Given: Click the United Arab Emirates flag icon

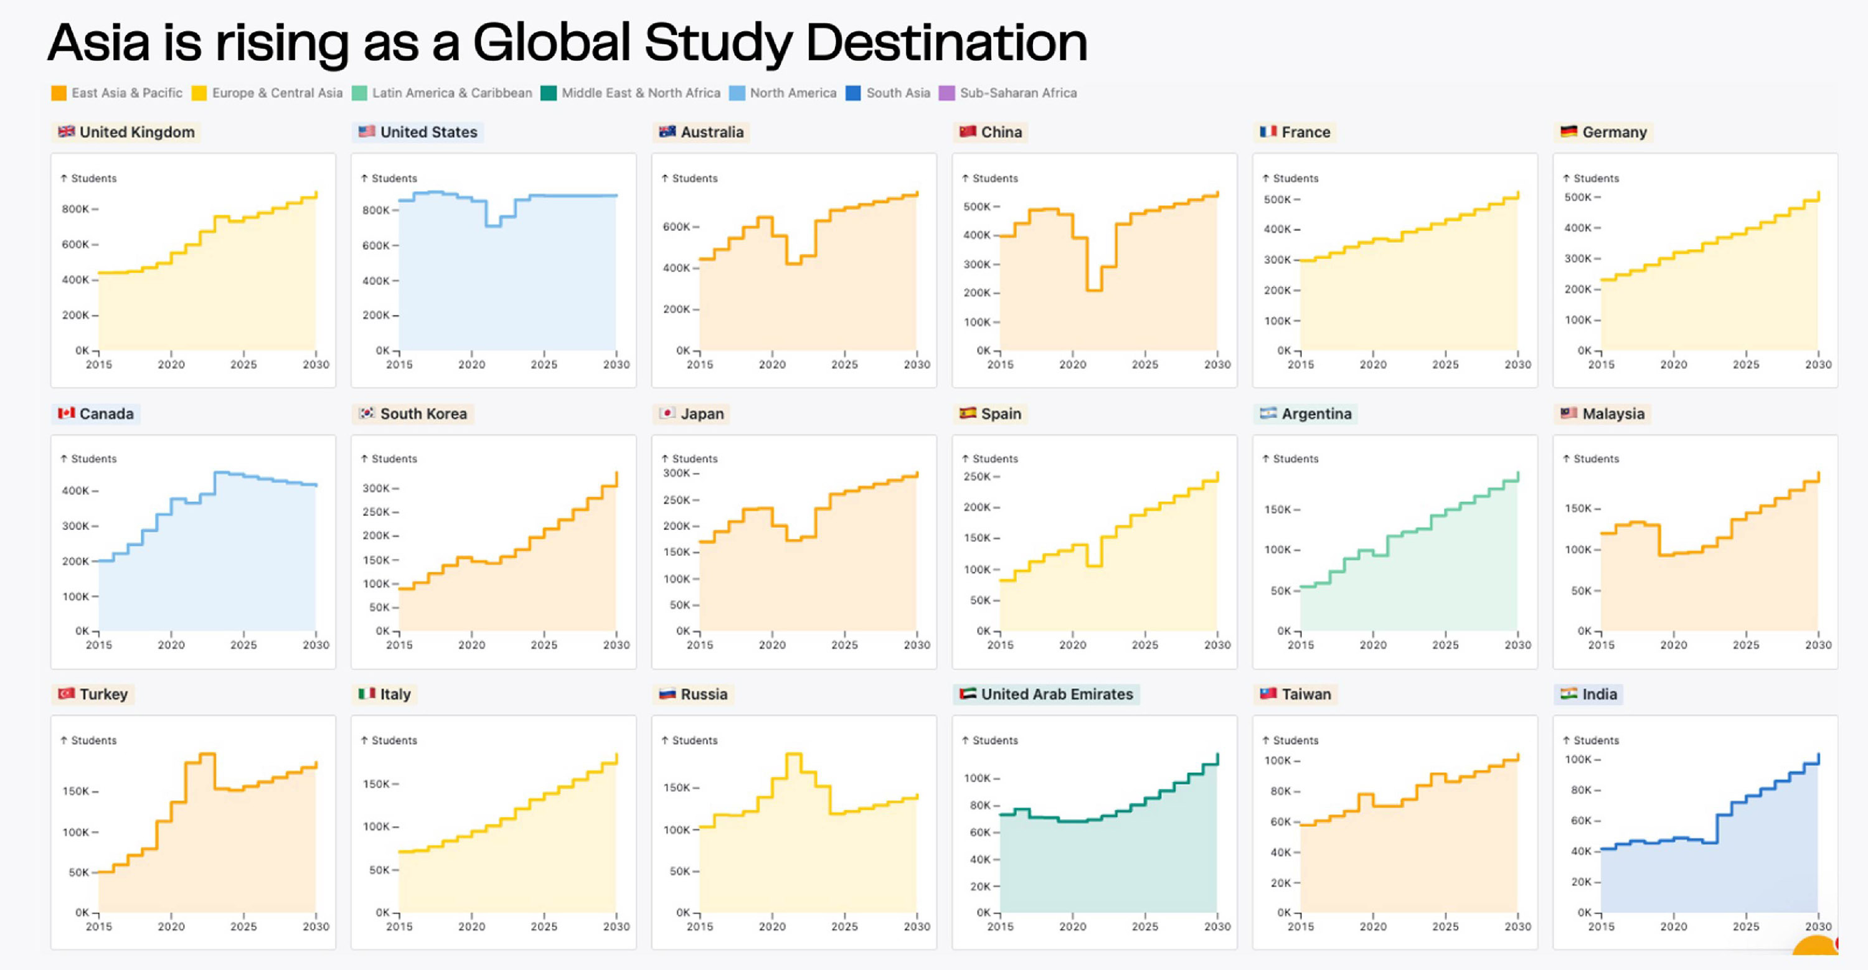Looking at the screenshot, I should tap(968, 693).
